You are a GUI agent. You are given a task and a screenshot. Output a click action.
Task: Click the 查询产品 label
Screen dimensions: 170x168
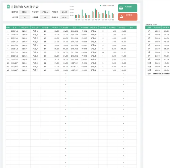pos(15,12)
